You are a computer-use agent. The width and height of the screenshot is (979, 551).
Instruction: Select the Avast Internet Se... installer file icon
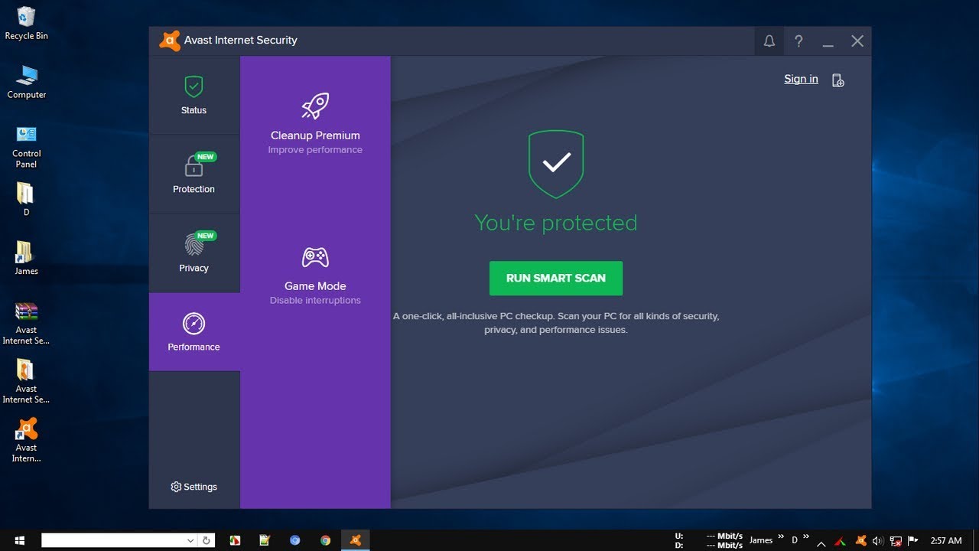click(26, 381)
